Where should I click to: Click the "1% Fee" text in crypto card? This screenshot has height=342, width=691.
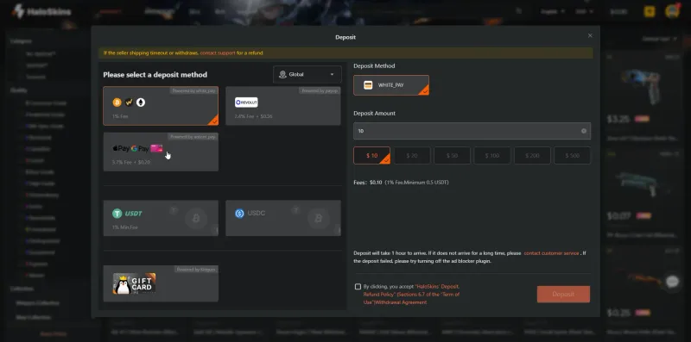pos(120,116)
